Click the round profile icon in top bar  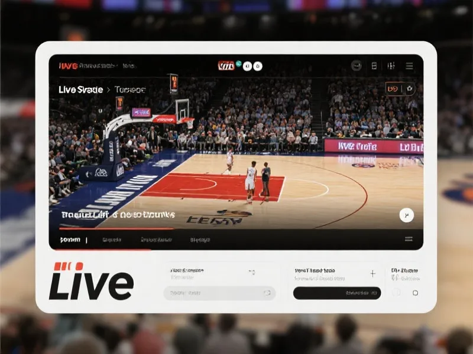point(356,66)
